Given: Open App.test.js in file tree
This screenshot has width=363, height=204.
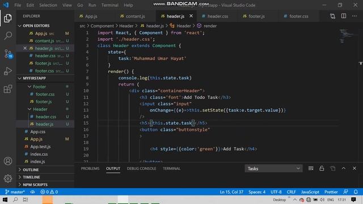Looking at the screenshot, I should click(40, 146).
